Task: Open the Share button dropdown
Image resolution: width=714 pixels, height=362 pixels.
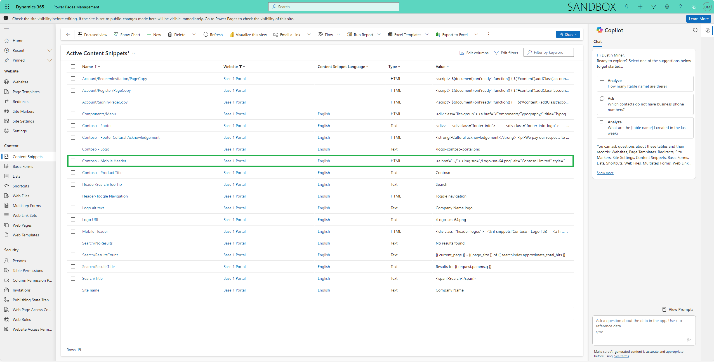Action: point(568,34)
